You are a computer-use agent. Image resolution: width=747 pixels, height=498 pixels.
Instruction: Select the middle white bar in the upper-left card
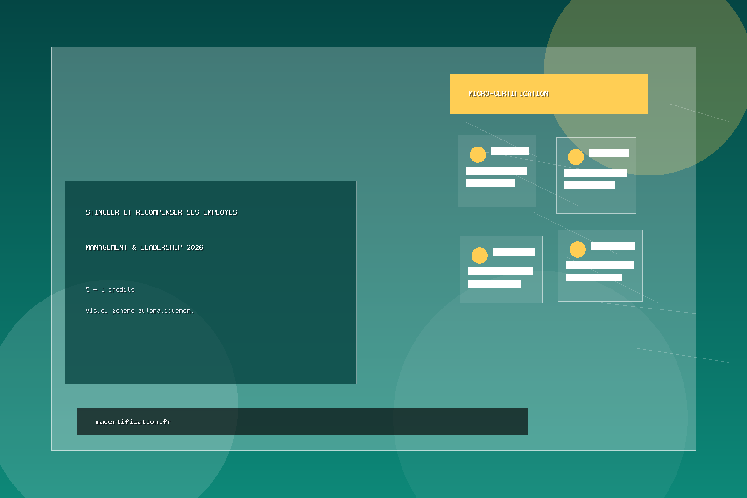click(x=496, y=170)
